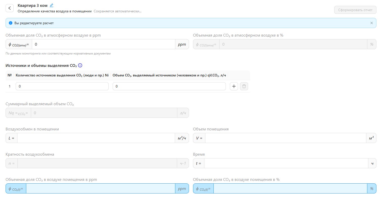Click the pencil icon to rename Квартира 3 ком

pyautogui.click(x=52, y=5)
